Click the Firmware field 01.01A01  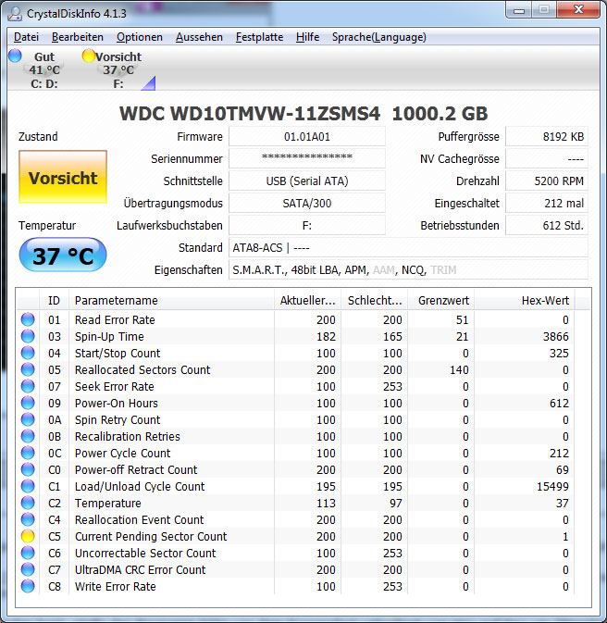(307, 137)
